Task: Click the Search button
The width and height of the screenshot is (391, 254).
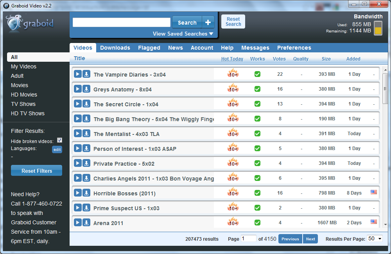Action: coord(187,23)
